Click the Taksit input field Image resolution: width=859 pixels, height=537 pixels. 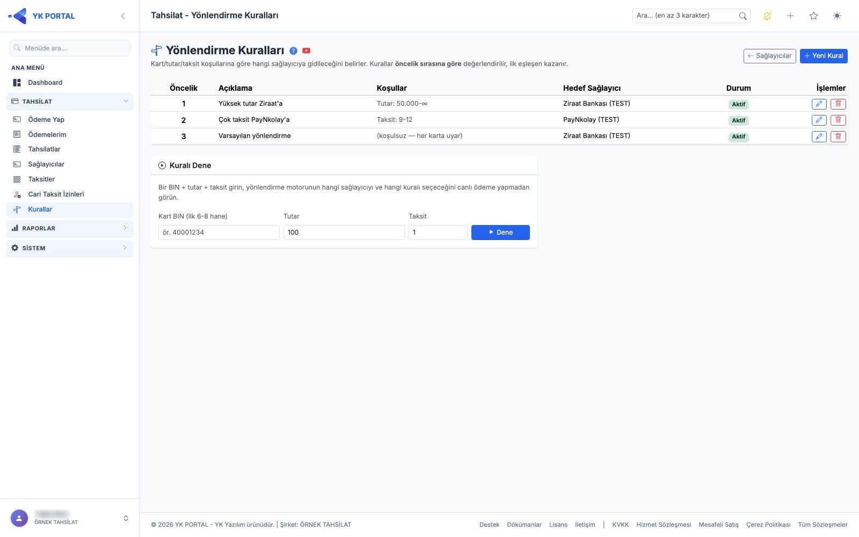[x=438, y=233]
